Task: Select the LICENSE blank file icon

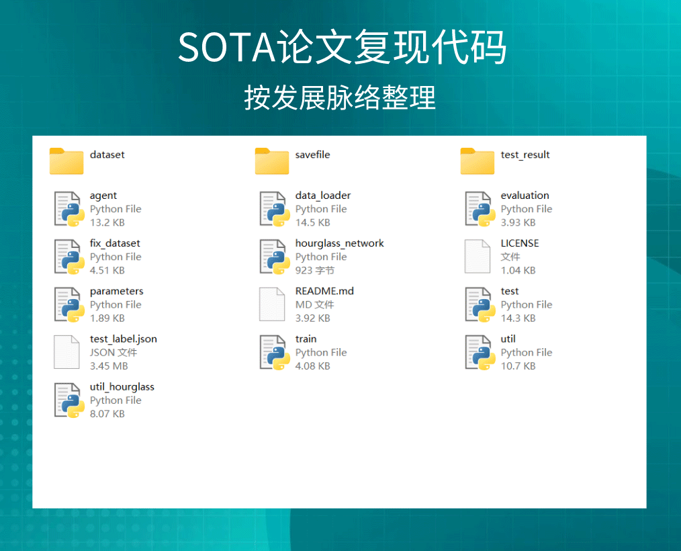Action: coord(478,257)
